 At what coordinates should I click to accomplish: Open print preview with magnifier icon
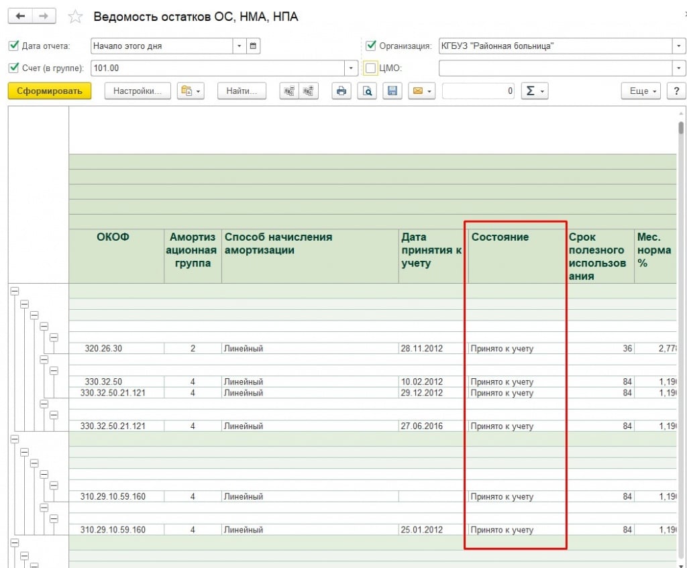[366, 91]
